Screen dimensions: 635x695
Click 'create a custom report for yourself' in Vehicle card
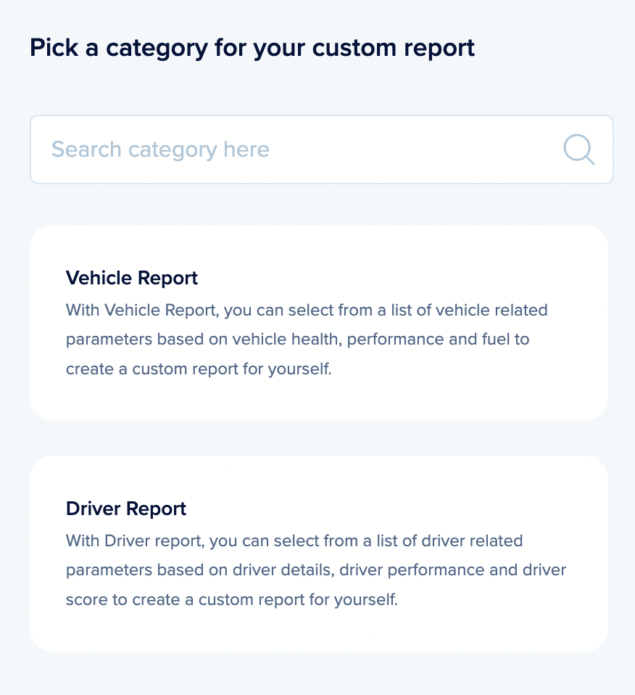coord(199,369)
